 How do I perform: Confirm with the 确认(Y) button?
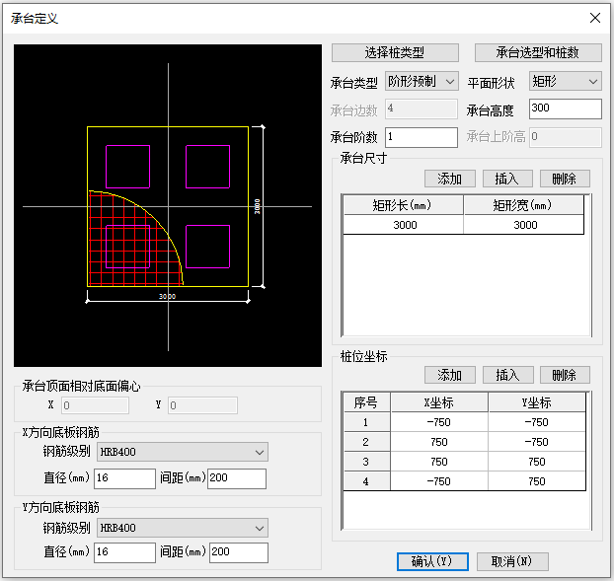pos(431,561)
